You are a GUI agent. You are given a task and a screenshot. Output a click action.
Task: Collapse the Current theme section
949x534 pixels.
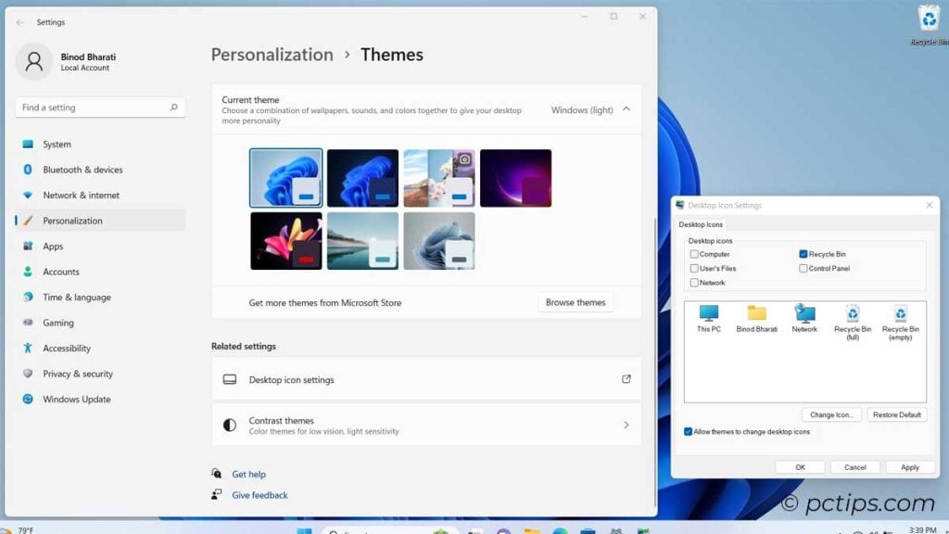(626, 108)
